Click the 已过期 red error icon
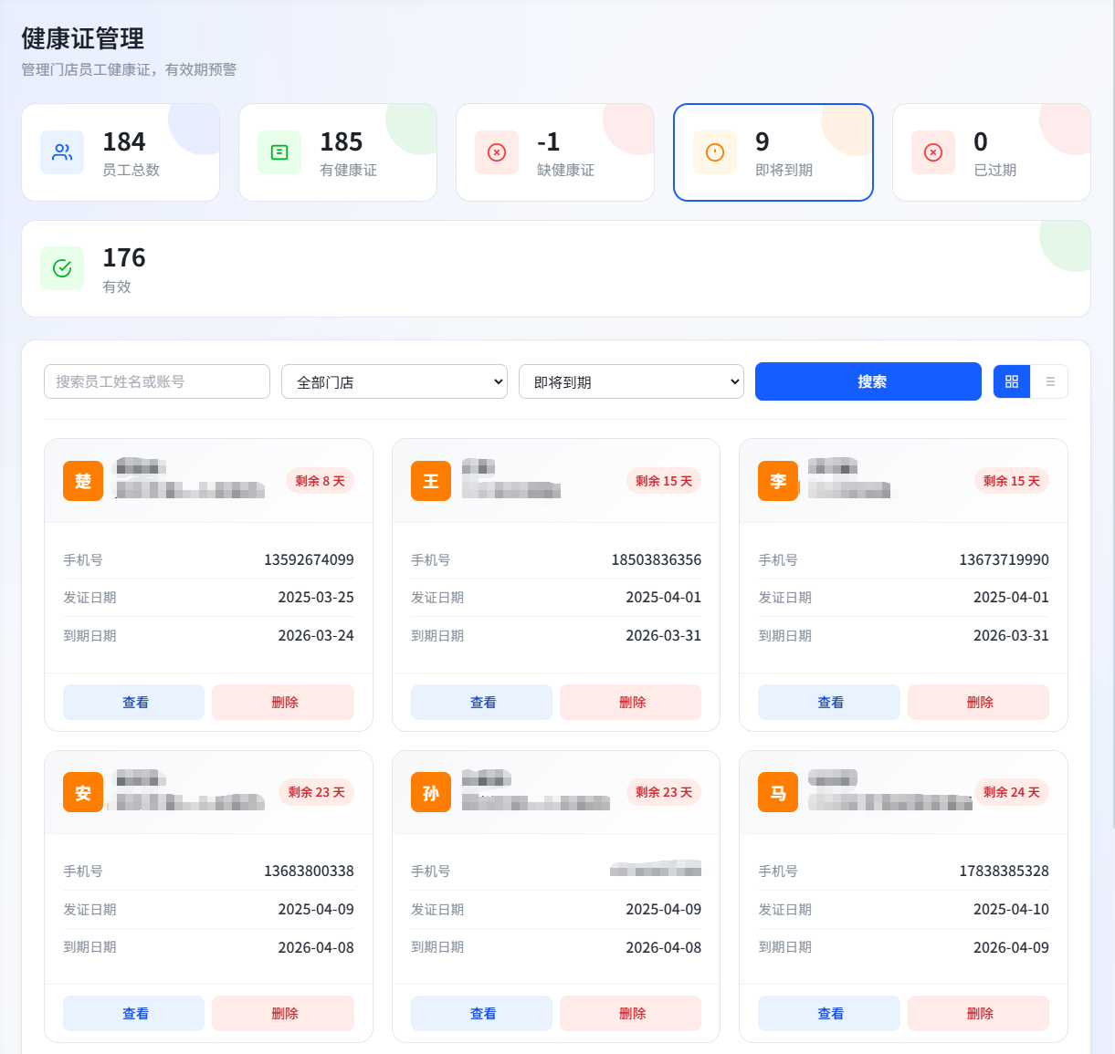The width and height of the screenshot is (1115, 1054). (x=932, y=152)
